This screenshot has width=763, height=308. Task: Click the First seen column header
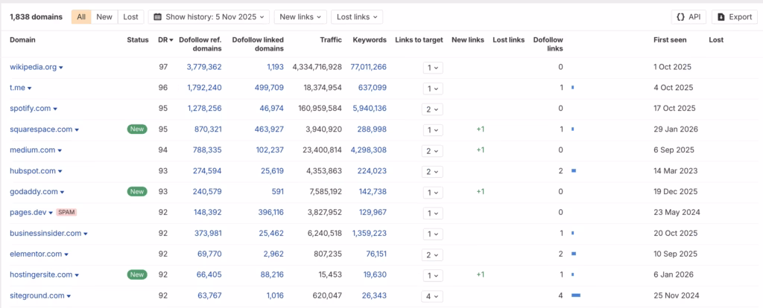pos(670,40)
